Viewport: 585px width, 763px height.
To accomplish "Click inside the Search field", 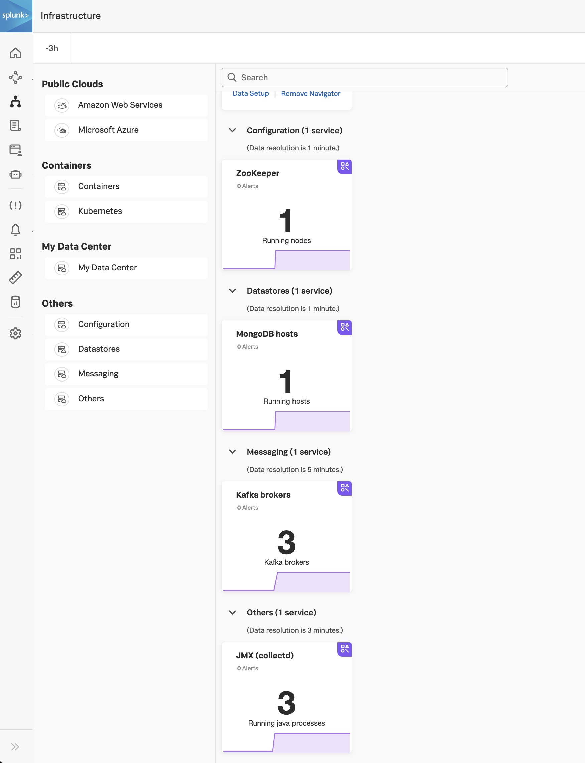I will [364, 77].
